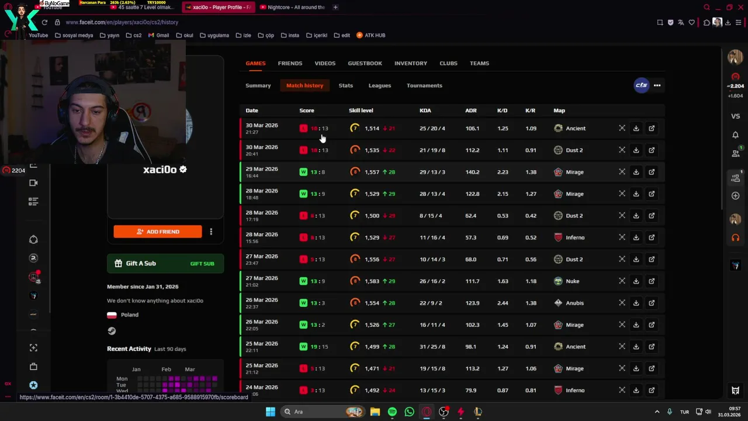Click the Windows taskbar search box Ara

(x=322, y=412)
